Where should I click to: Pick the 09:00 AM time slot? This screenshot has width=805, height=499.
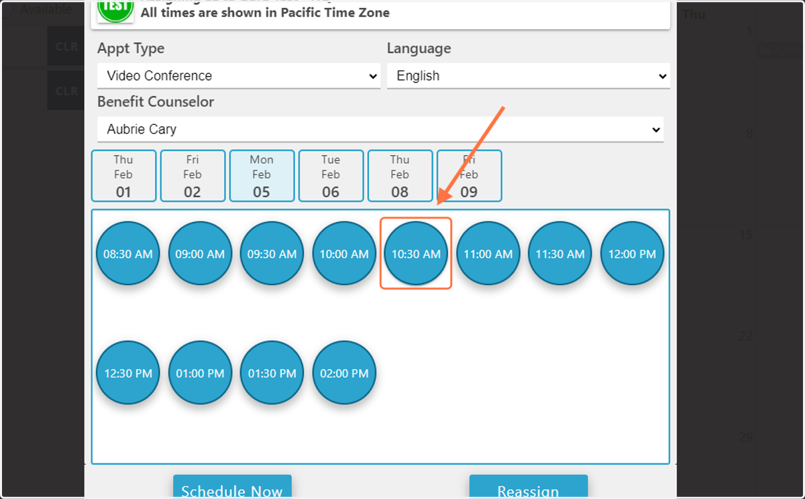click(200, 254)
